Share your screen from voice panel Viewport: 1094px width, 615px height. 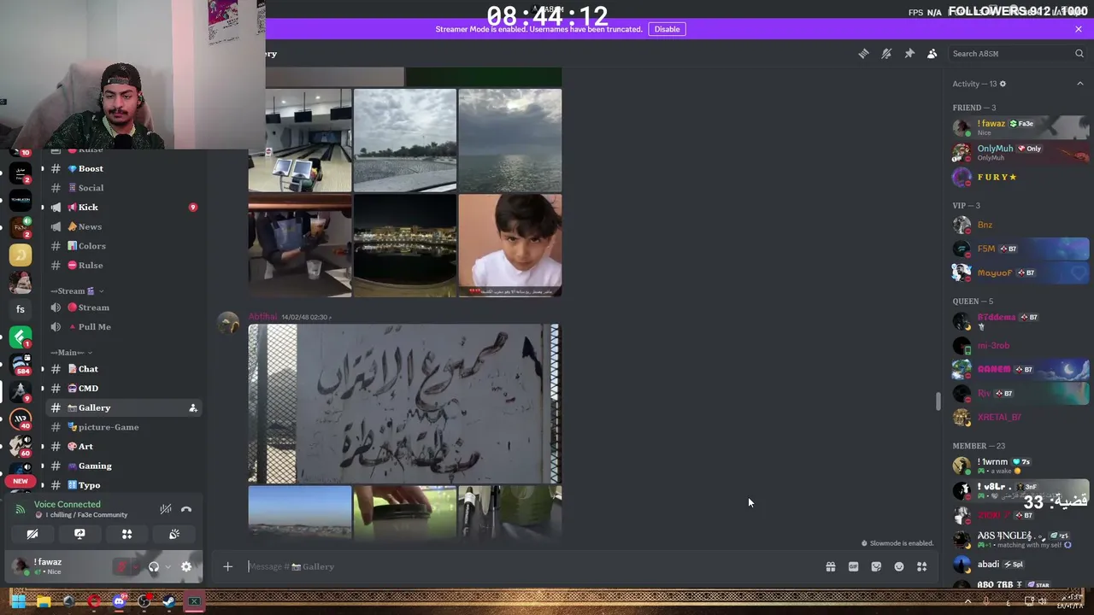[x=79, y=534]
